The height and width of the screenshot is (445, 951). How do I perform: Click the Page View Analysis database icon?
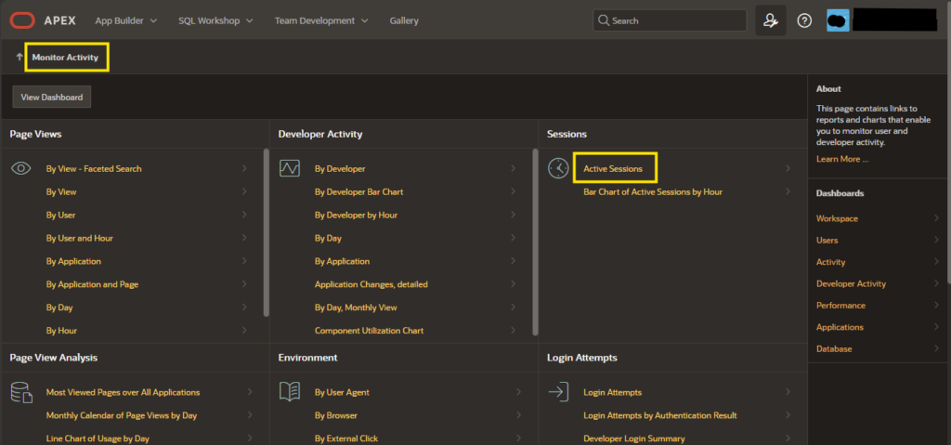click(x=21, y=393)
